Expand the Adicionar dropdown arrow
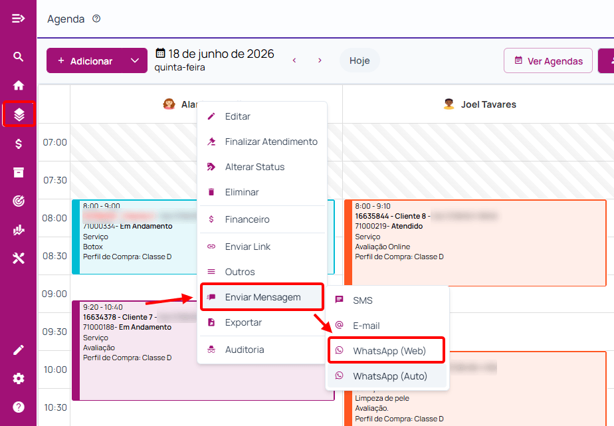Image resolution: width=614 pixels, height=426 pixels. coord(135,60)
